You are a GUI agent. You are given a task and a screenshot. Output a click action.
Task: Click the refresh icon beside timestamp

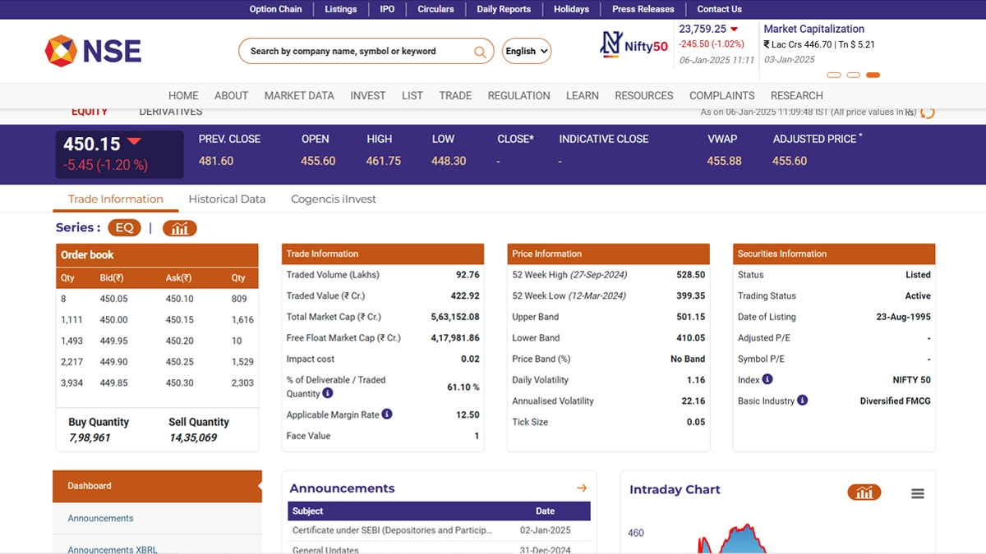(x=928, y=112)
